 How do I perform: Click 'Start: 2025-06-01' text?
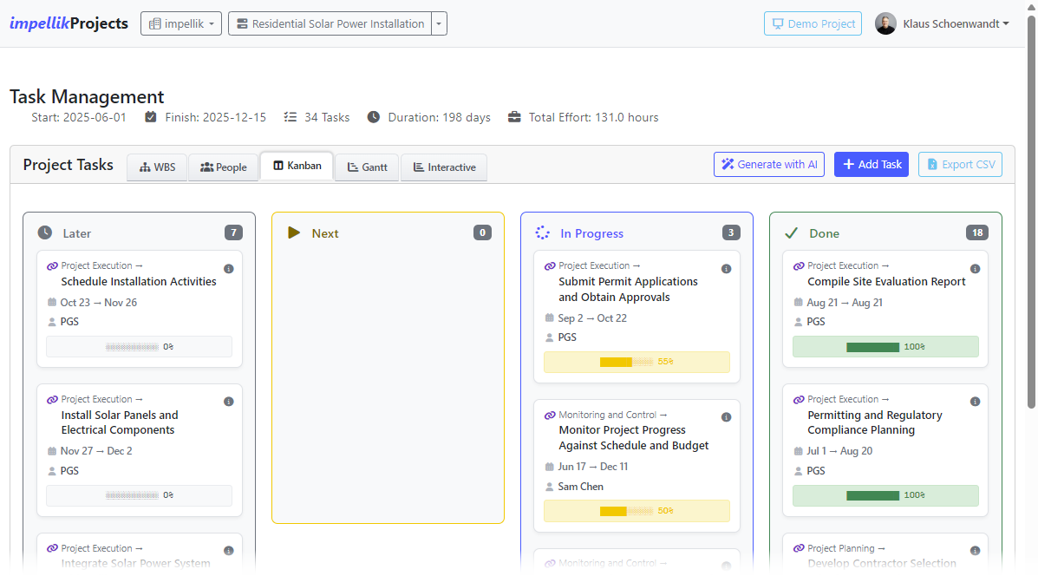[79, 117]
